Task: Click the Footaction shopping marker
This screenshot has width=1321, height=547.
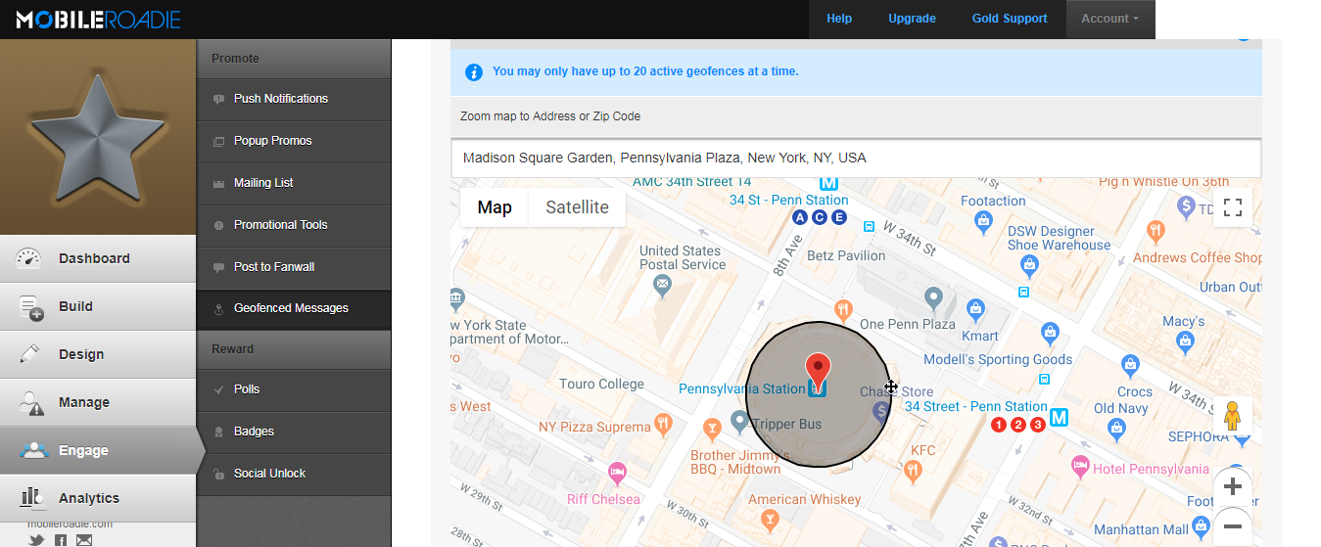Action: 983,224
